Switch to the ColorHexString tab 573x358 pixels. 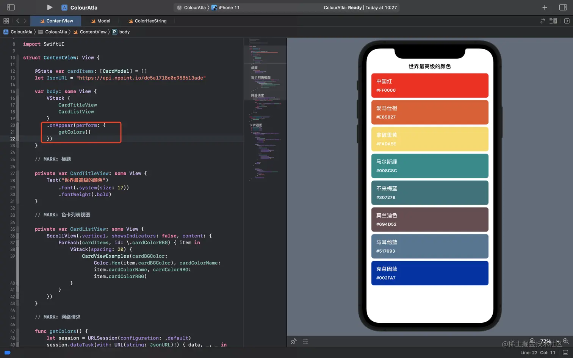click(x=147, y=21)
